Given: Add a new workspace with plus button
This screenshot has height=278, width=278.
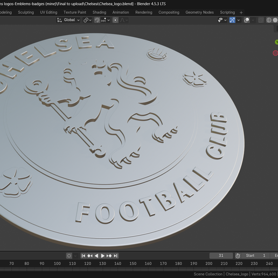Looking at the screenshot, I should [241, 12].
